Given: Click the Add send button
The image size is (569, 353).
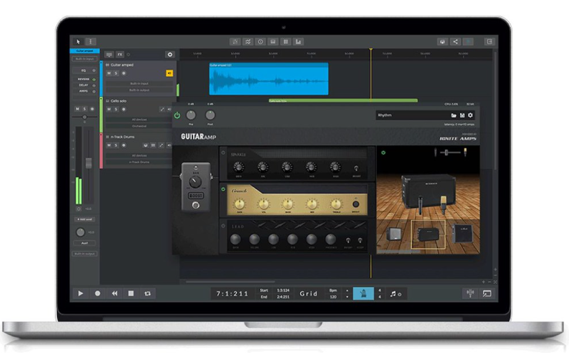Looking at the screenshot, I should tap(84, 219).
